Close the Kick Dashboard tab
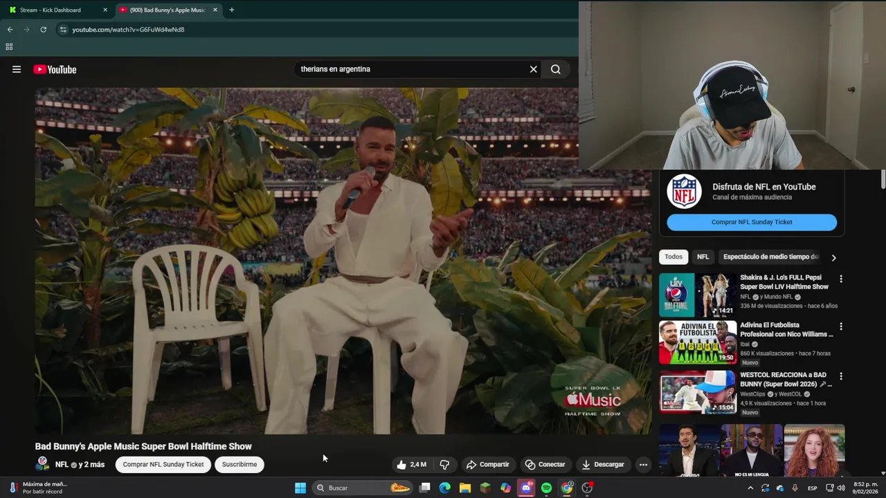The height and width of the screenshot is (498, 886). click(x=105, y=10)
